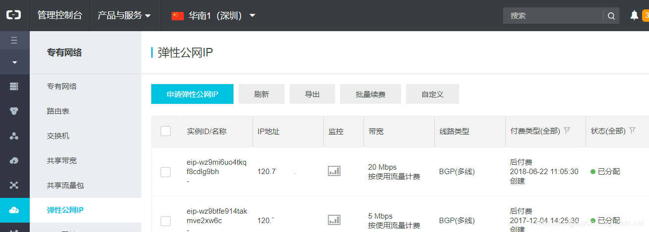649x232 pixels.
Task: Check the box for eip-wz9mi6uo4tkqf8cdlg9bh
Action: pos(166,172)
